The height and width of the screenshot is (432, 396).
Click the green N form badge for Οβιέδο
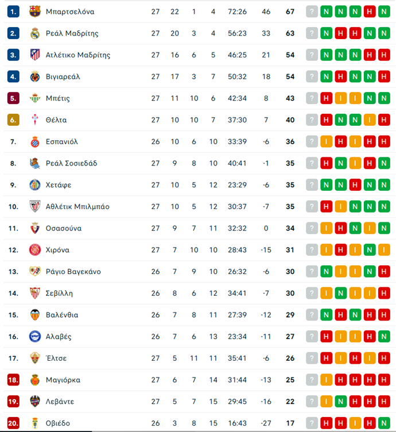pyautogui.click(x=383, y=423)
